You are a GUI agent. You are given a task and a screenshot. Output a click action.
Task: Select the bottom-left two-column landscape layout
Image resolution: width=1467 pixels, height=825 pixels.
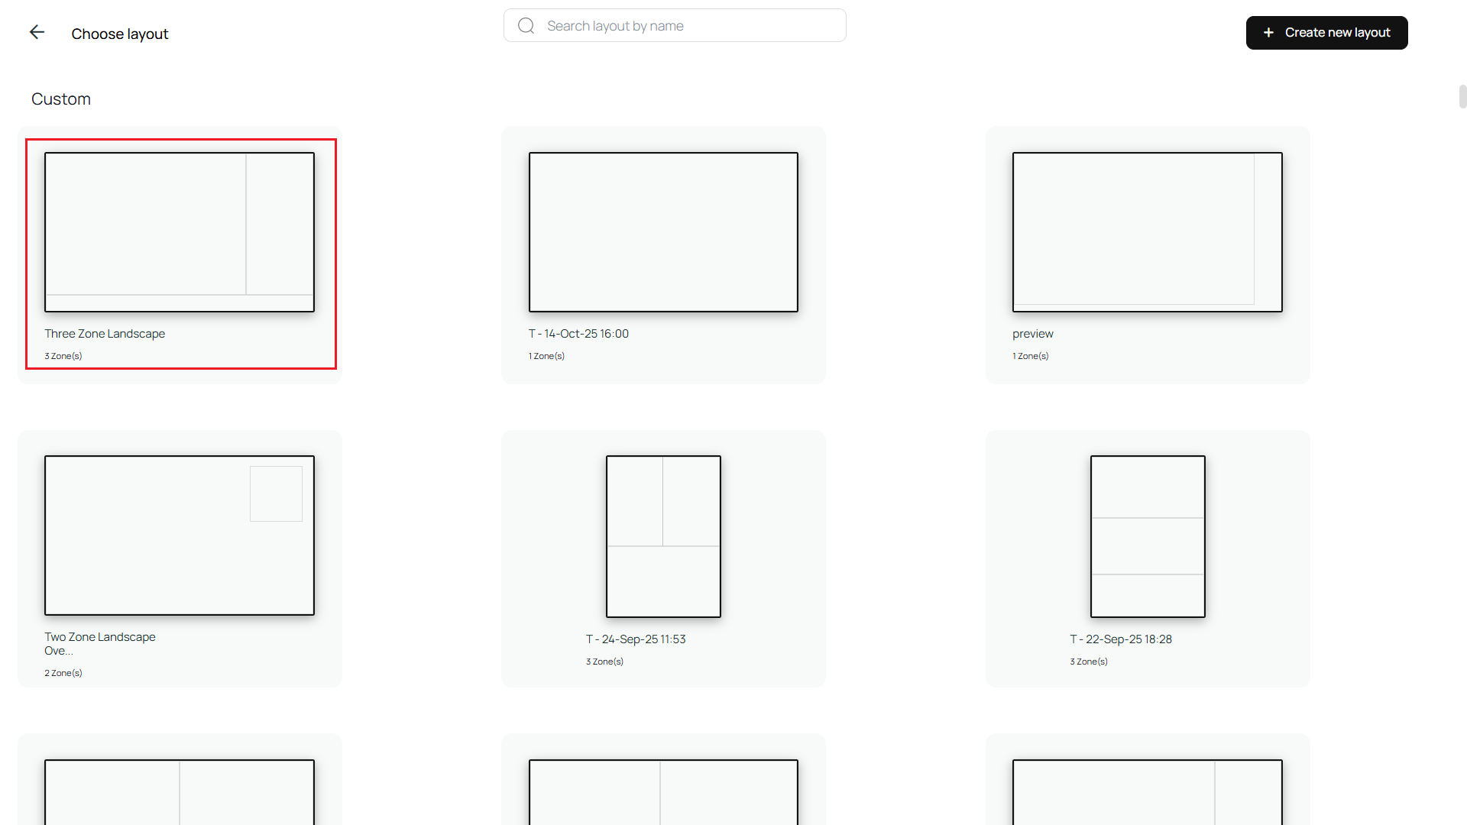[x=180, y=792]
